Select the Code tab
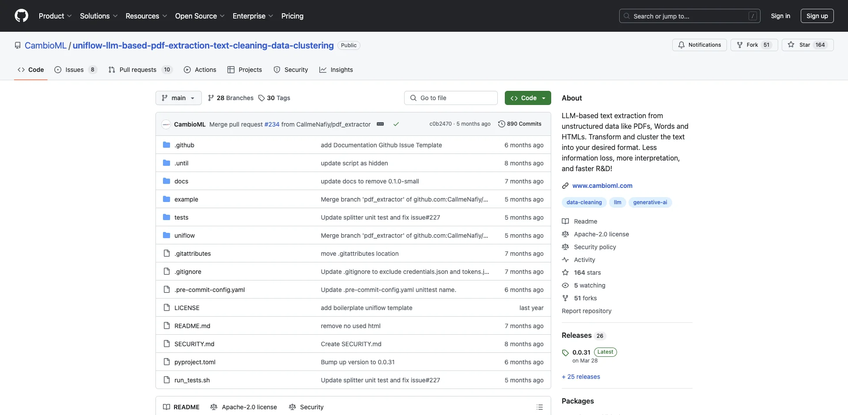The image size is (848, 415). coord(30,70)
